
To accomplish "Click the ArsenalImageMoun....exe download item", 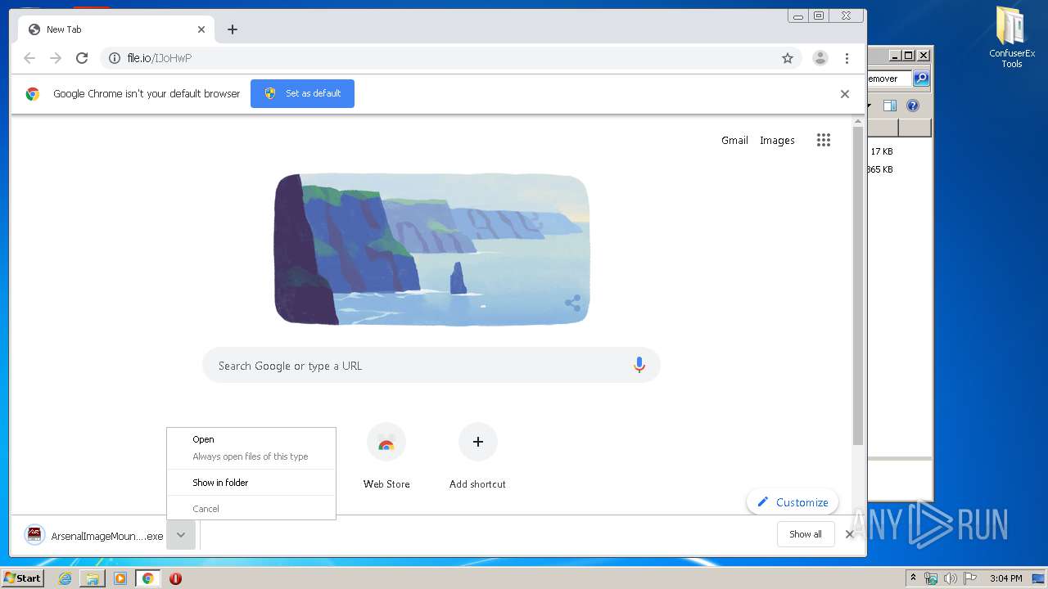I will pyautogui.click(x=94, y=536).
